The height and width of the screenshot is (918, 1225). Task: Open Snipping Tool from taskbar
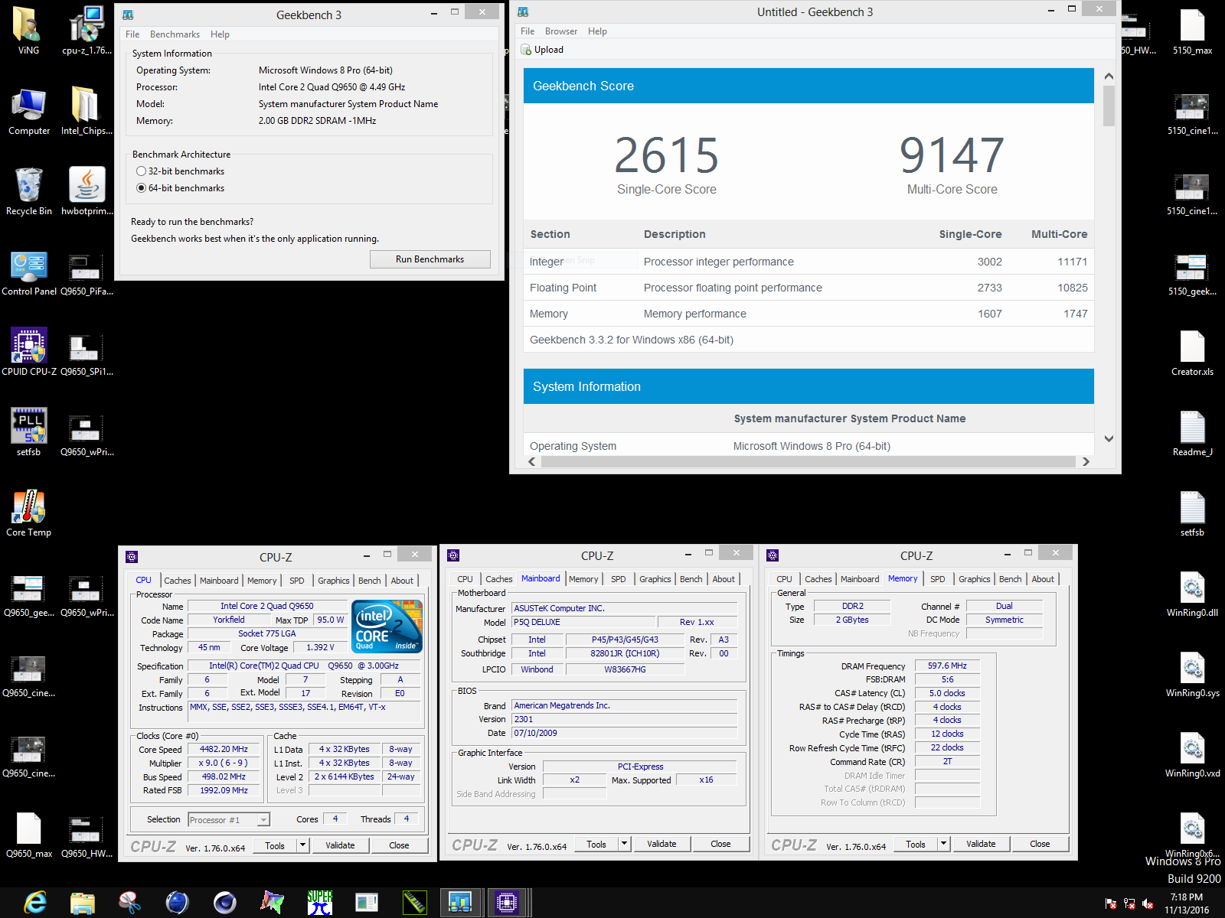tap(129, 903)
